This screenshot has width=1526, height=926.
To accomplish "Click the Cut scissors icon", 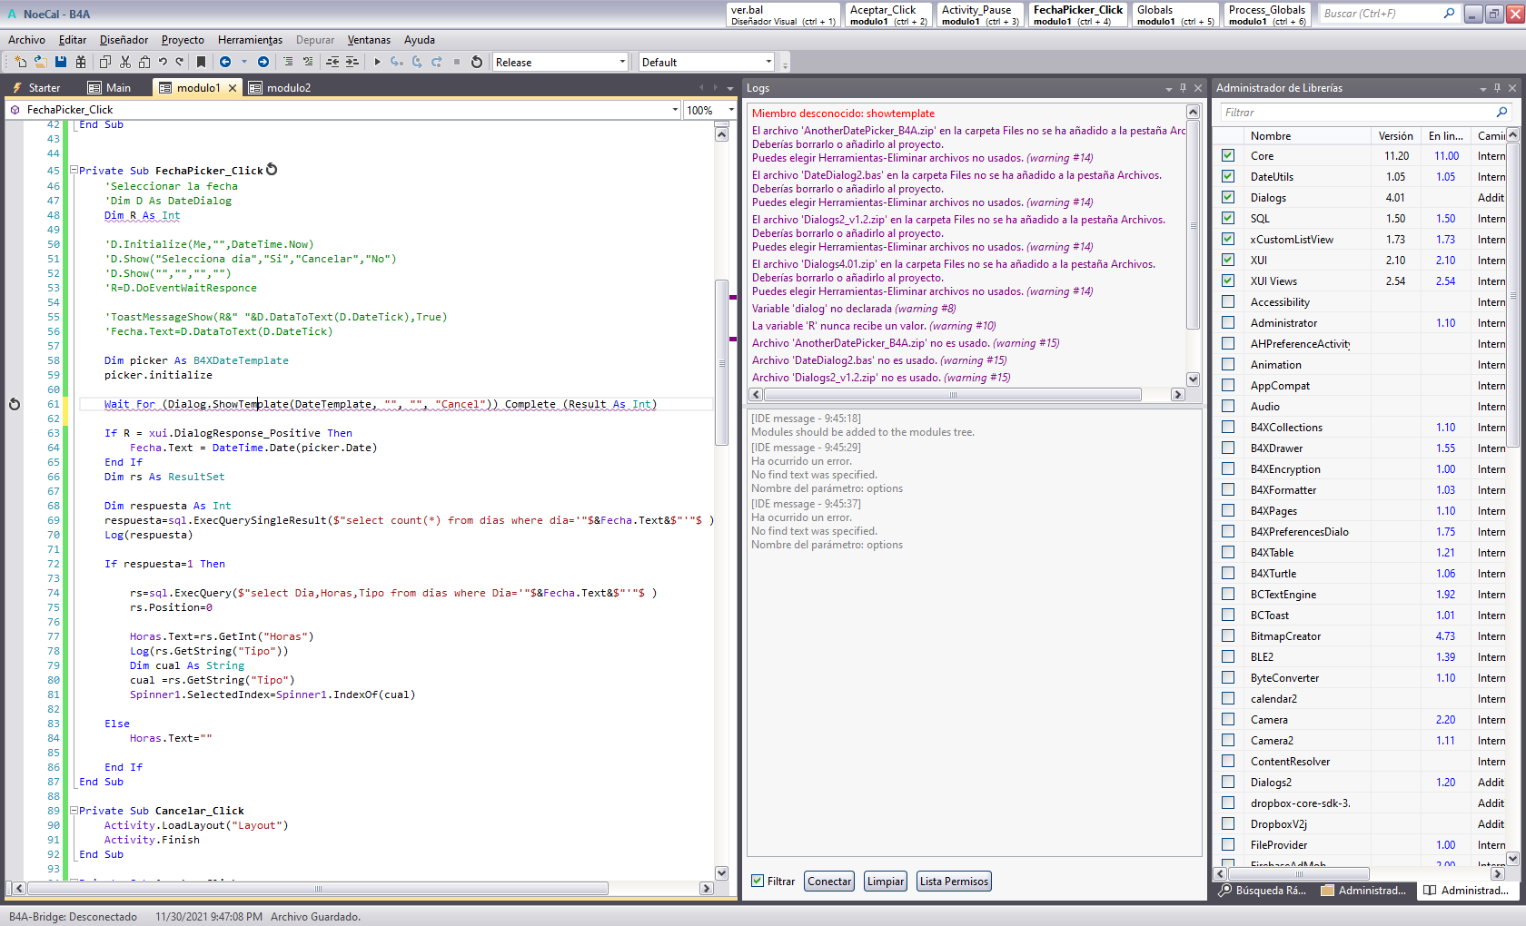I will (x=125, y=62).
